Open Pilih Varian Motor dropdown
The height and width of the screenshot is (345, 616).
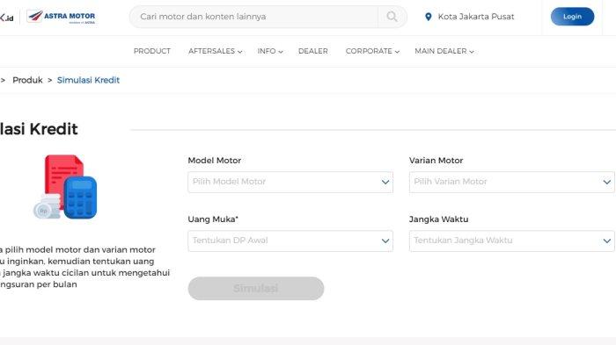click(511, 182)
